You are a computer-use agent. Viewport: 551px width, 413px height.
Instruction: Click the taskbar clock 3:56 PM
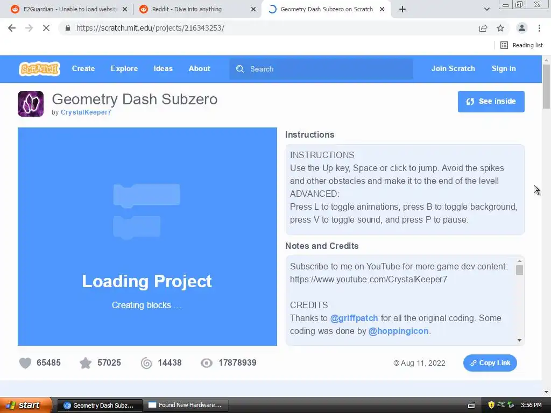[x=531, y=405]
